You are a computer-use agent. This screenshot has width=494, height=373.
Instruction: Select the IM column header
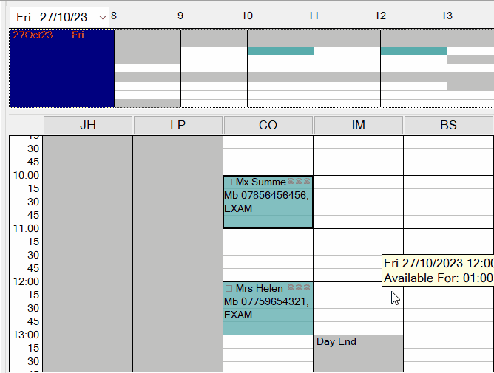(358, 125)
